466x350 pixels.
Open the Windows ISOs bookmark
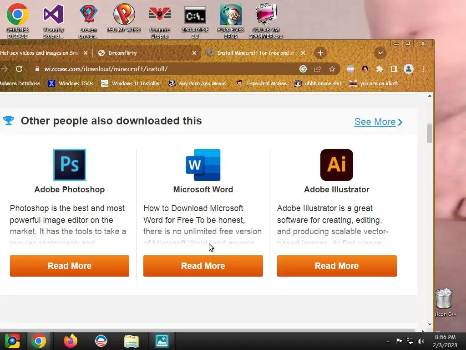[71, 84]
